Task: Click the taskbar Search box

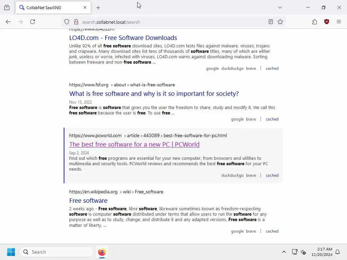Action: click(x=57, y=252)
